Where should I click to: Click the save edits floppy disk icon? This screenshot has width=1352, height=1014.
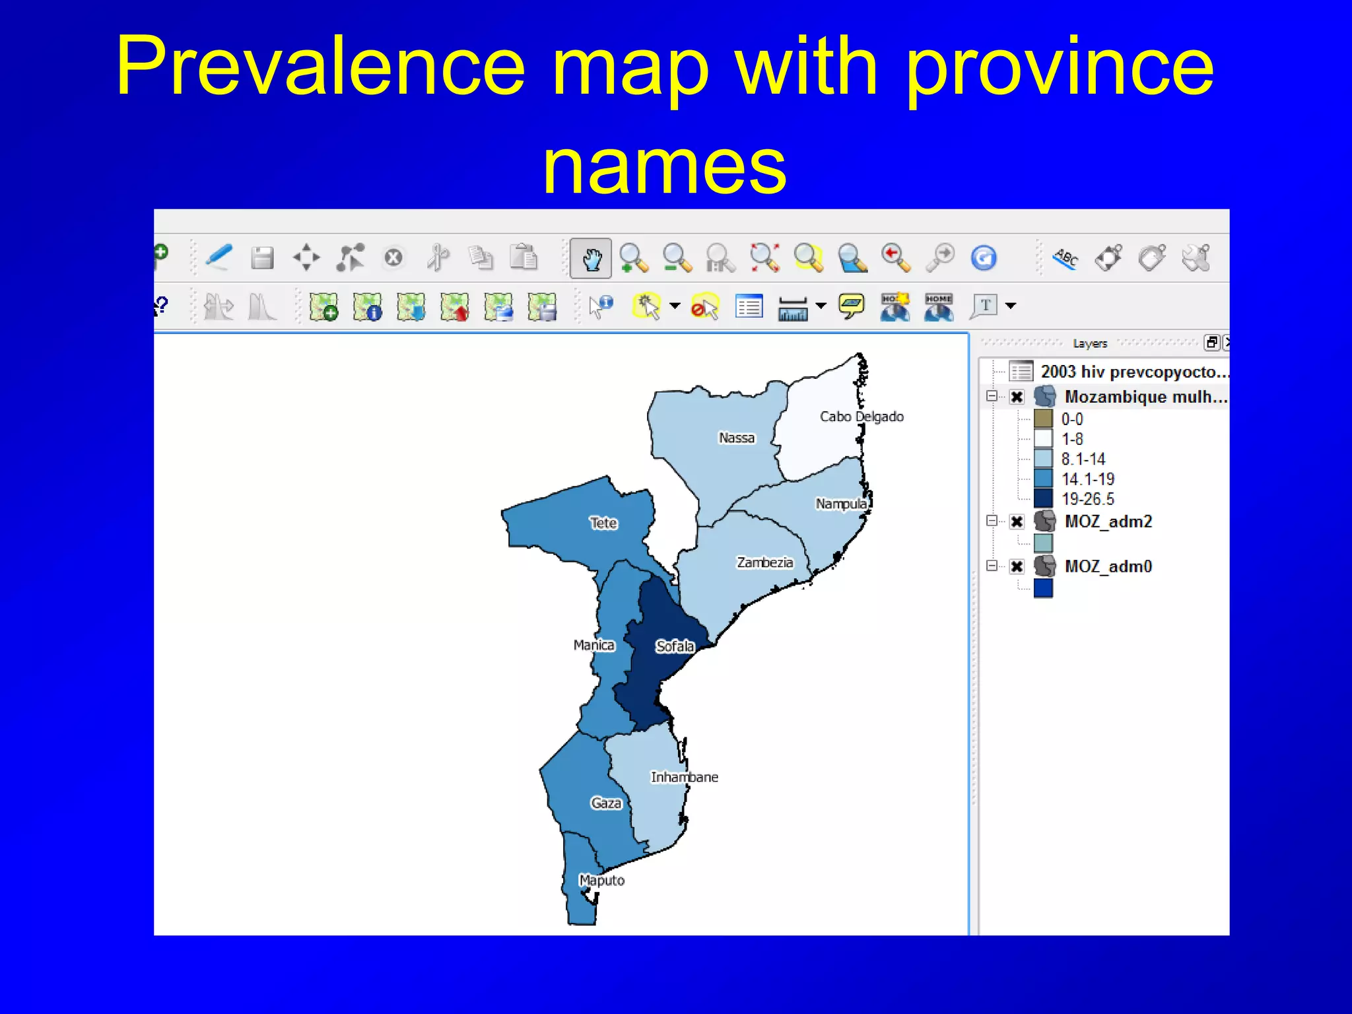(262, 257)
